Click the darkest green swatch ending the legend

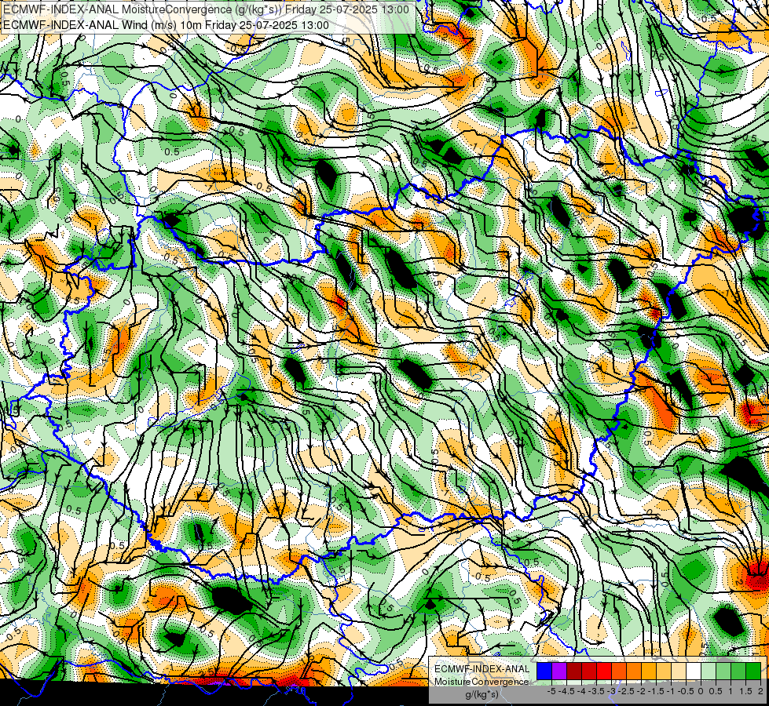pos(753,671)
